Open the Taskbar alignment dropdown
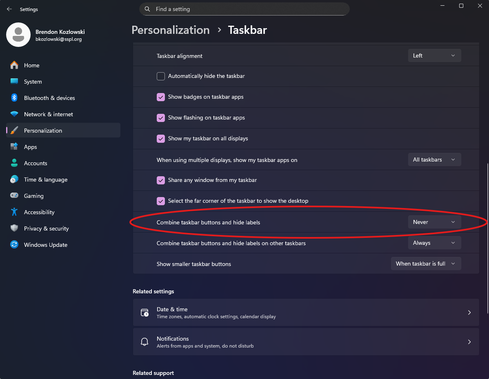Viewport: 489px width, 379px height. 434,56
